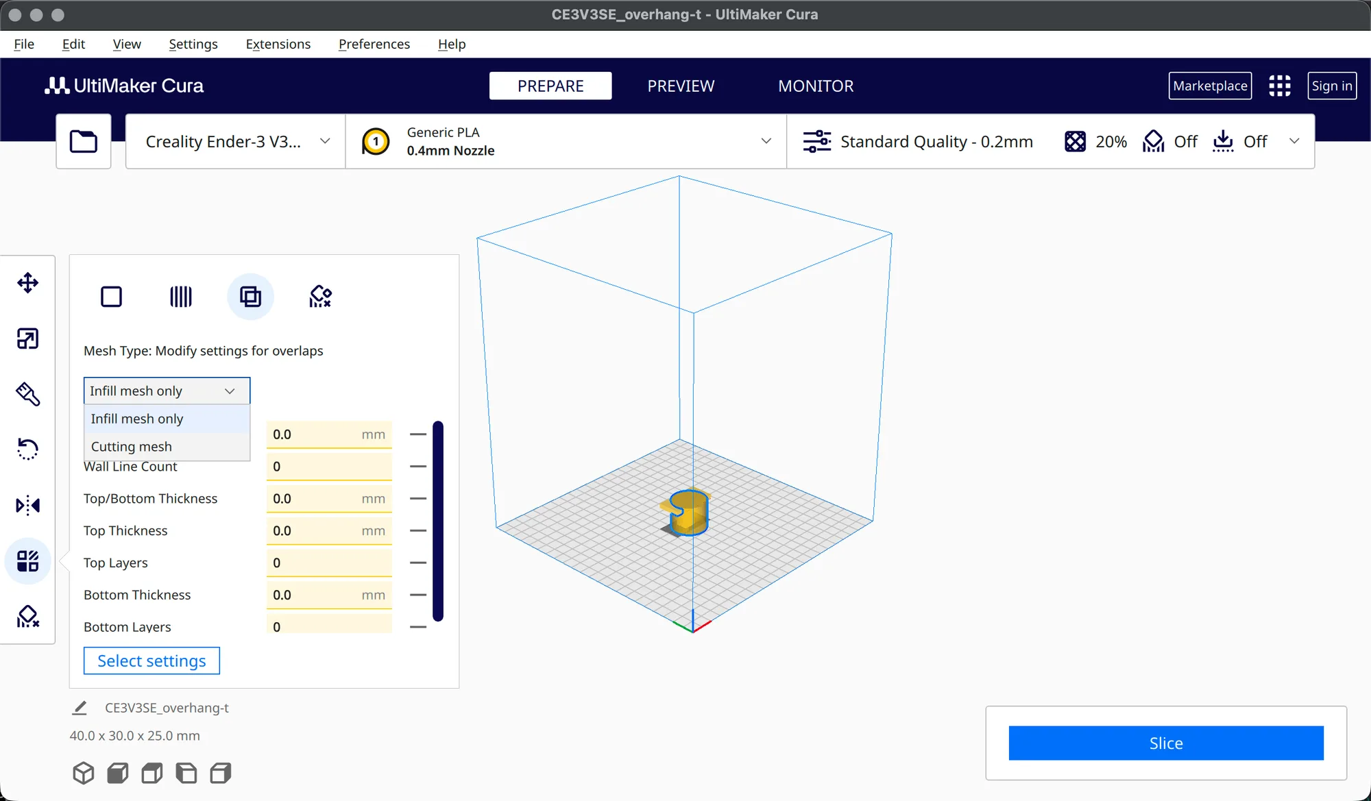Switch to top view camera preset
This screenshot has height=801, width=1371.
[x=151, y=773]
